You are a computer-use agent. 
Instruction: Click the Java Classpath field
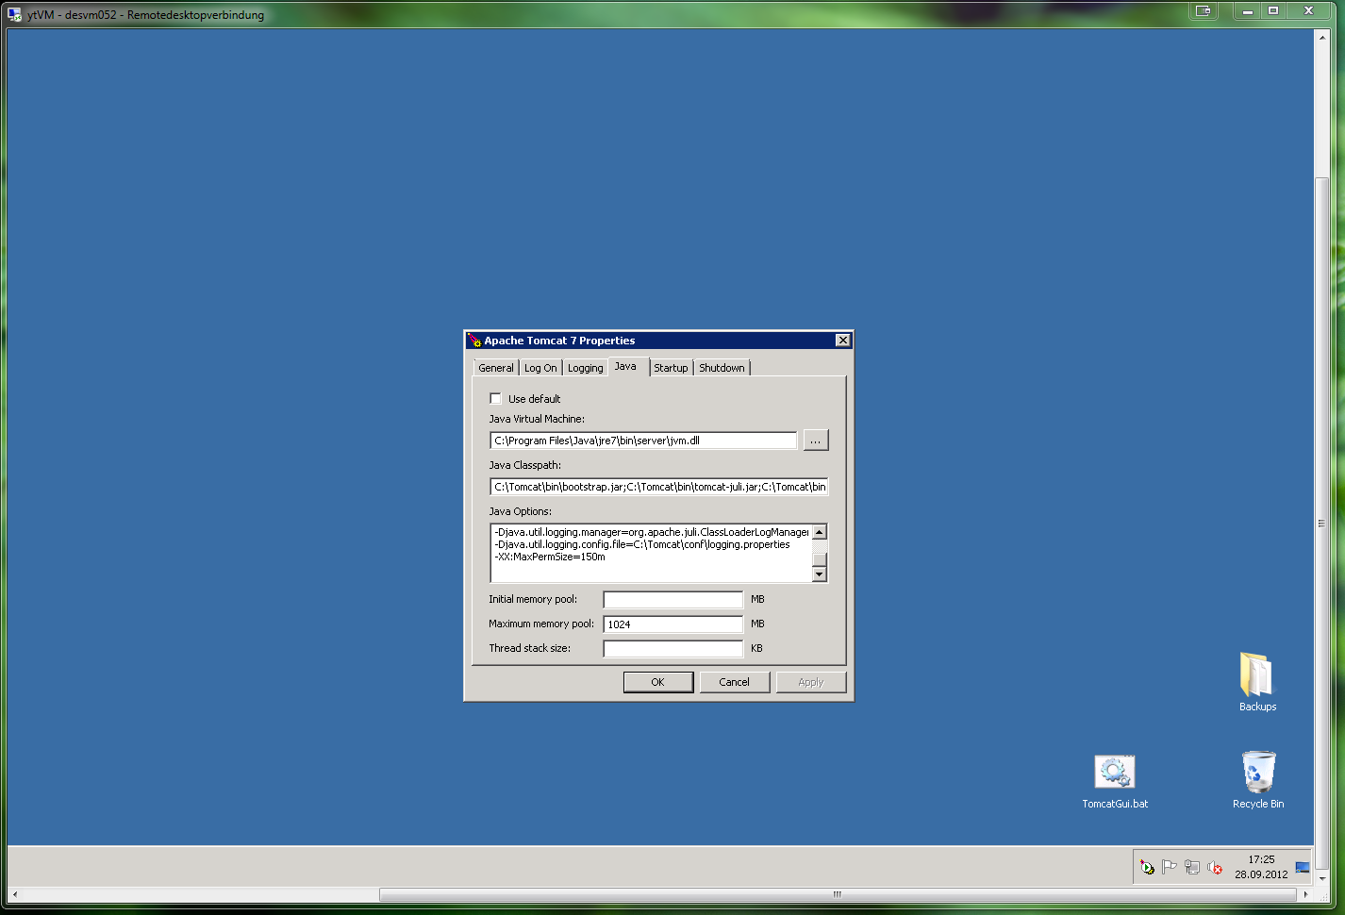point(659,487)
